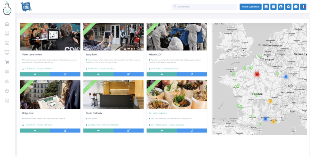Open the starred calendar sidebar icon

(7, 43)
